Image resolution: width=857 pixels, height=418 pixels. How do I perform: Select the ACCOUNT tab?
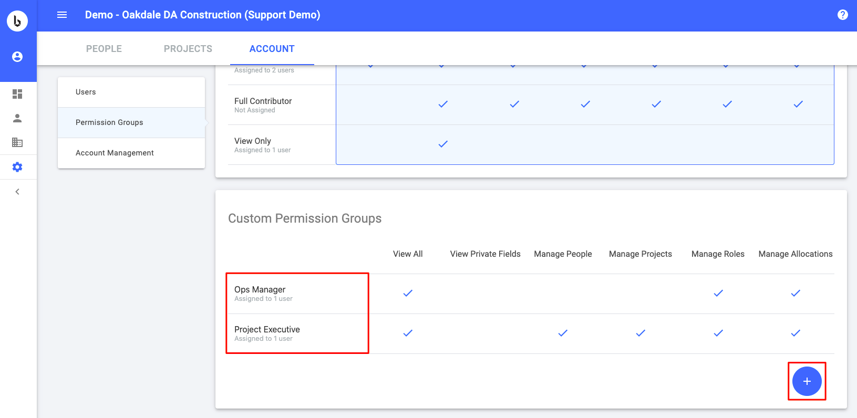(272, 49)
